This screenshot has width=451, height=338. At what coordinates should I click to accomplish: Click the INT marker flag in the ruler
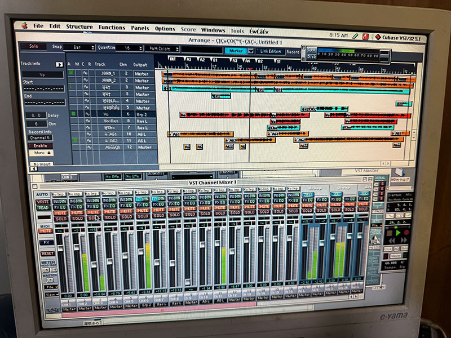tap(172, 59)
